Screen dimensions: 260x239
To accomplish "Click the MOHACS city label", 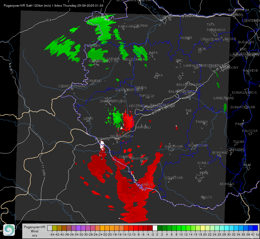I will pos(227,184).
